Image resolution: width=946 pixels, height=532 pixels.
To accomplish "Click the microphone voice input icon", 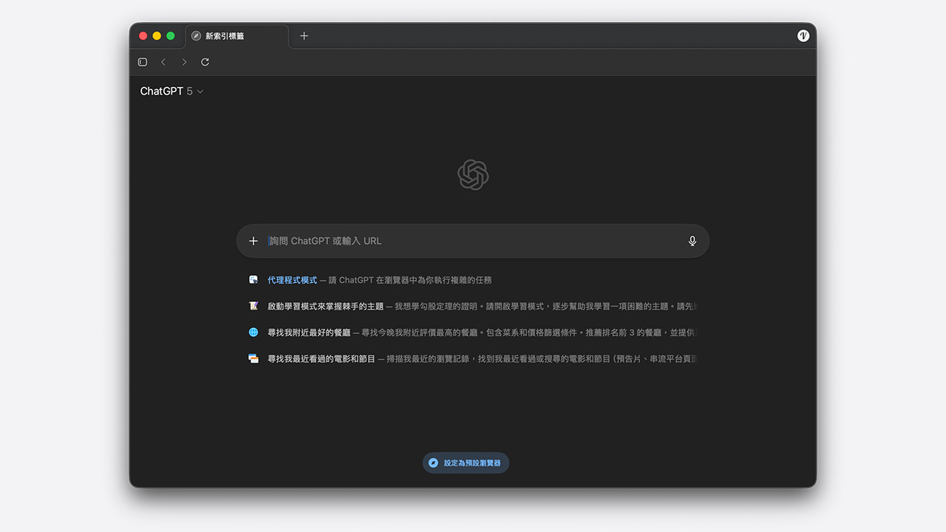I will point(693,241).
